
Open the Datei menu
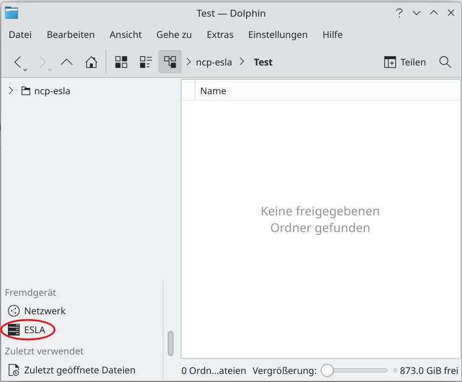coord(20,35)
